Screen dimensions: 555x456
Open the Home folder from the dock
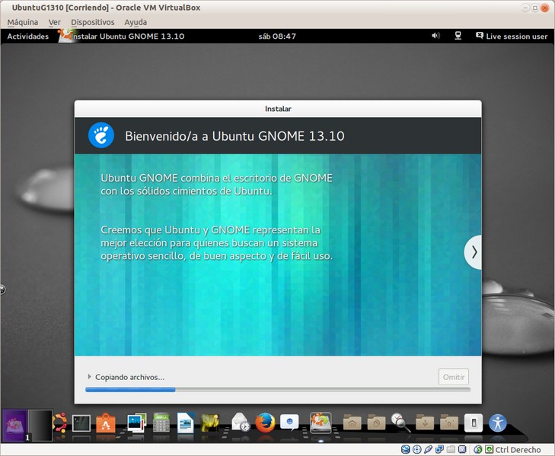[x=352, y=423]
